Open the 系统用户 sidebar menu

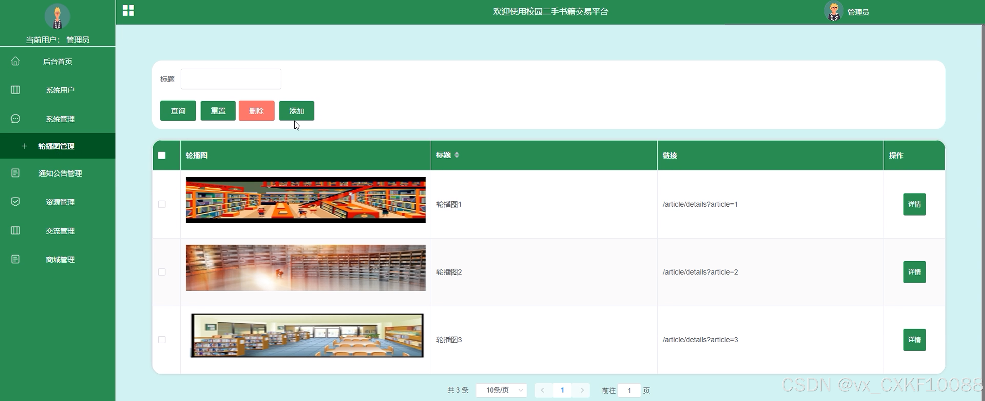[x=60, y=90]
